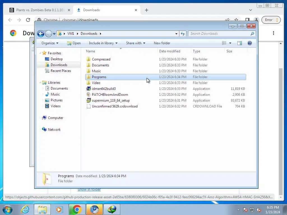This screenshot has height=215, width=287.
Task: Select the Documents folder in the file list
Action: 100,65
